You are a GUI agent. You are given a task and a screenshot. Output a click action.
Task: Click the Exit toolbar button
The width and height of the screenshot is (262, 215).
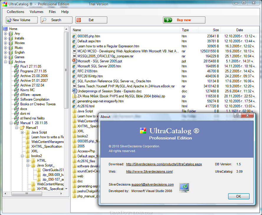pos(91,20)
